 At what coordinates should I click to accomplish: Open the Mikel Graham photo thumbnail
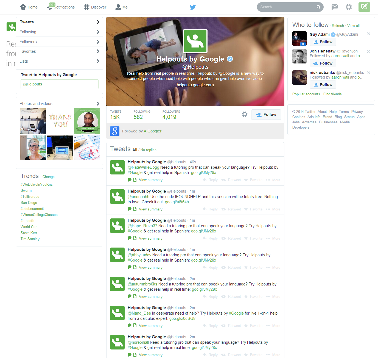(x=87, y=121)
